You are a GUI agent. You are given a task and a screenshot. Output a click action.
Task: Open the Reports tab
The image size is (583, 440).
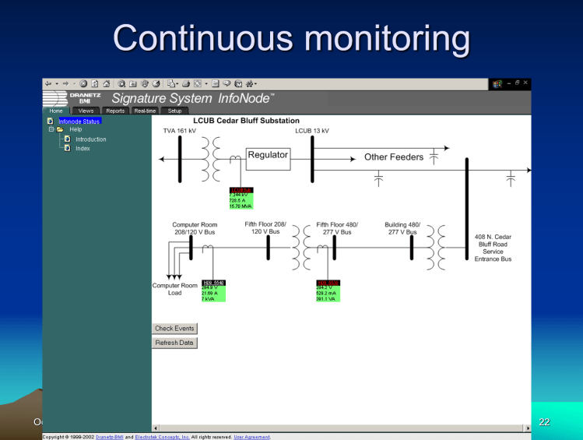point(115,111)
